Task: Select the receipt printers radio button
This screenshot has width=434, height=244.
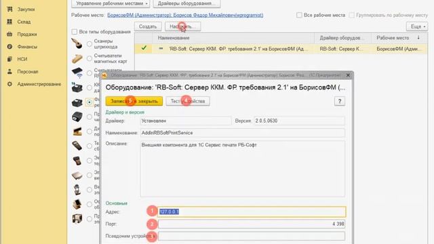Action: 90,117
